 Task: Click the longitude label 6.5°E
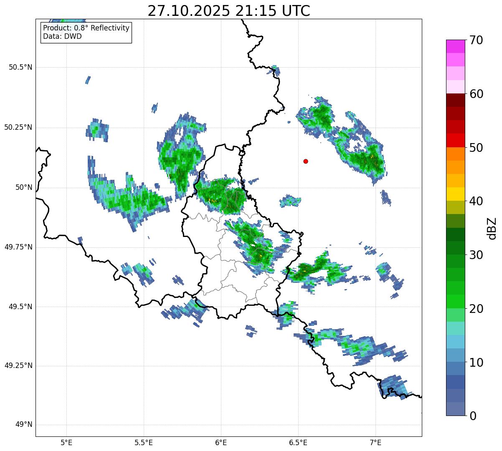pos(298,443)
